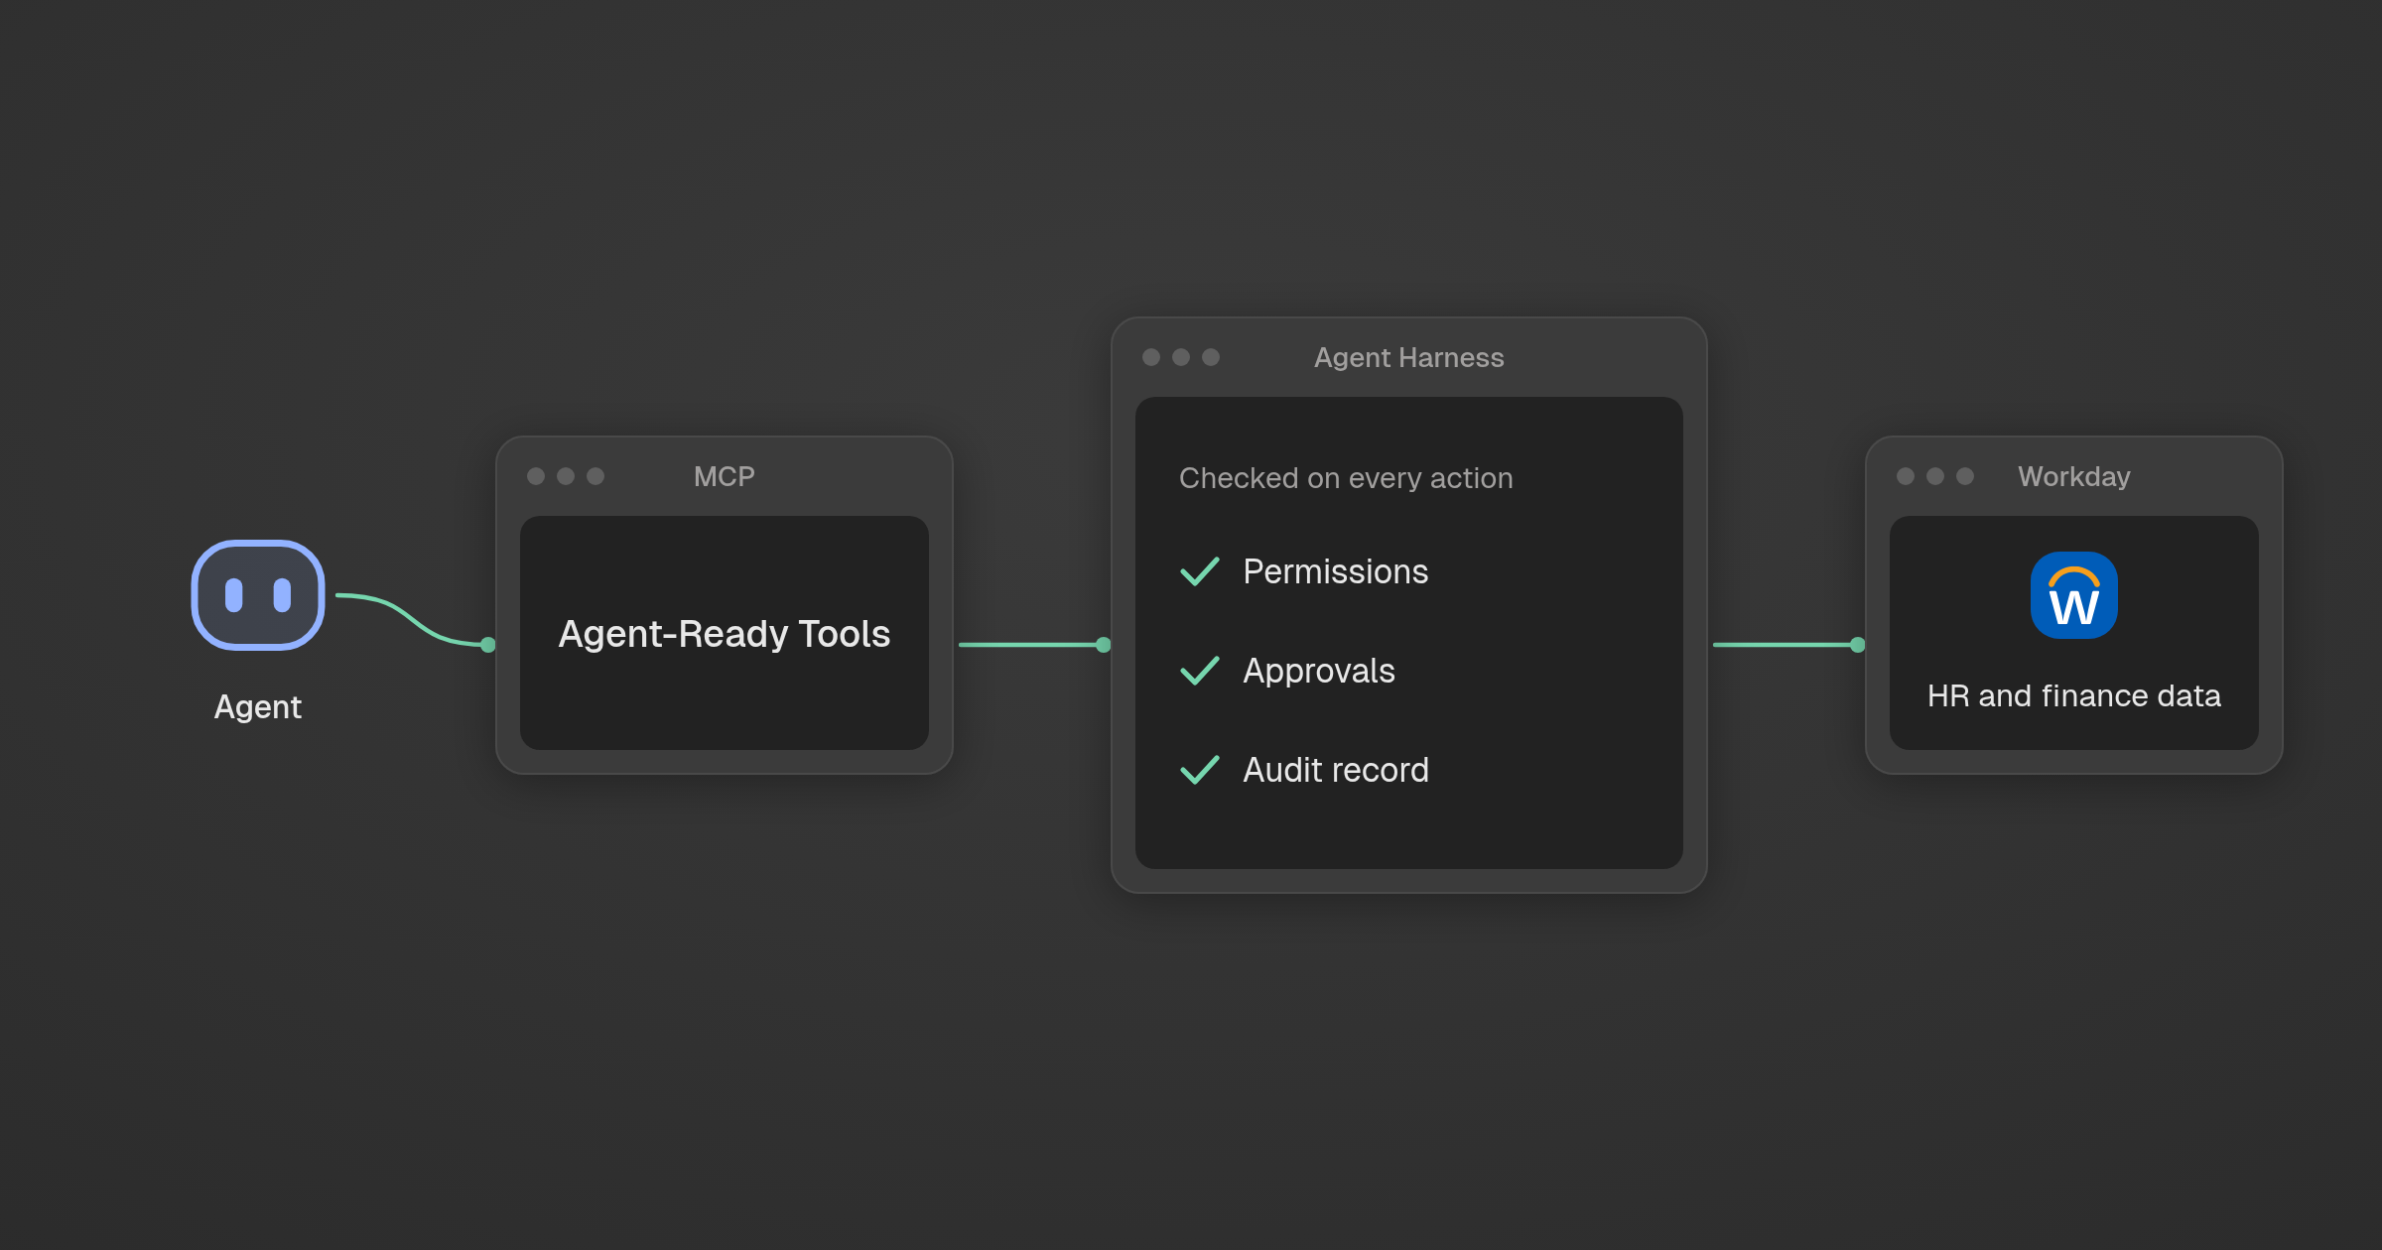Viewport: 2382px width, 1250px height.
Task: Click the MCP window title
Action: tap(725, 476)
